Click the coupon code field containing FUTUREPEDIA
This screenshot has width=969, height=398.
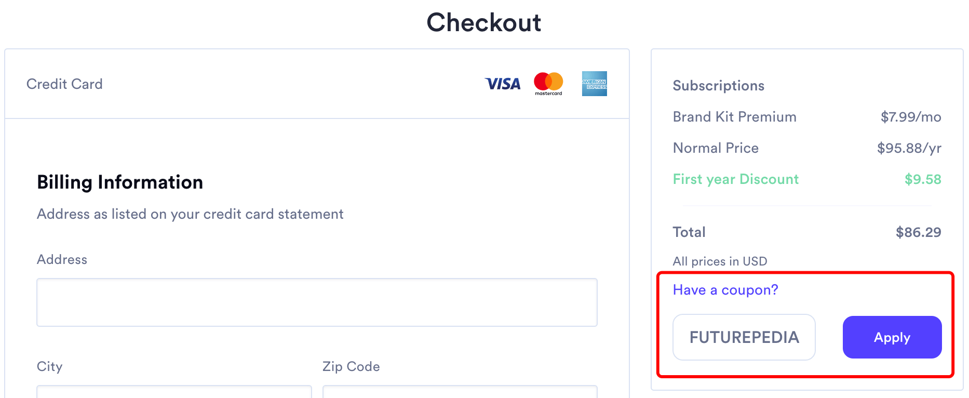coord(744,337)
